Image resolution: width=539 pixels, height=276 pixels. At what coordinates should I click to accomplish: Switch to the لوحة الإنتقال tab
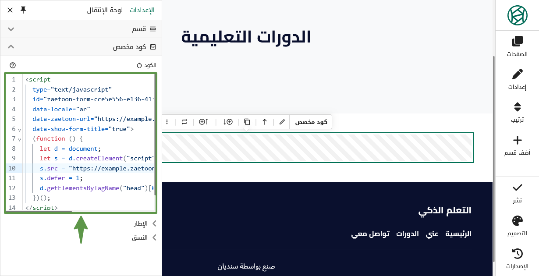[x=105, y=10]
